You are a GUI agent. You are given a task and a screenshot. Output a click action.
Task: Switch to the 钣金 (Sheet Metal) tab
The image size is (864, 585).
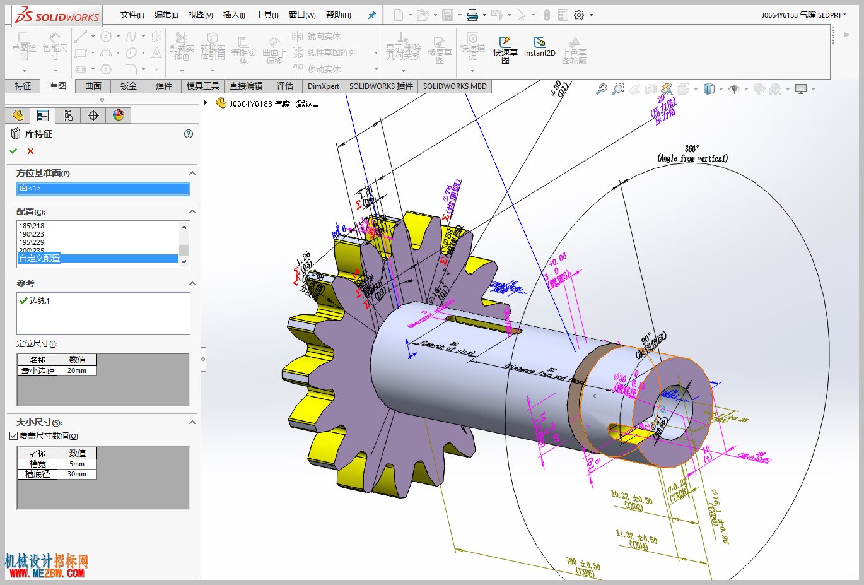point(129,86)
